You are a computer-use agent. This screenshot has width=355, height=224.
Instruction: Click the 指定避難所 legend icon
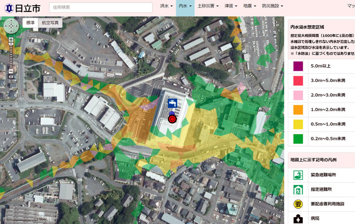[298, 190]
